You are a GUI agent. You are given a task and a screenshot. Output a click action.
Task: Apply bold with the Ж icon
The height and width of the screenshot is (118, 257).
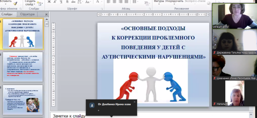pos(49,2)
